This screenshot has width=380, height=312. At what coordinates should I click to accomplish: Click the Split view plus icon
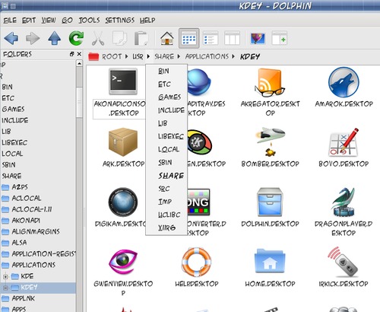coord(280,39)
